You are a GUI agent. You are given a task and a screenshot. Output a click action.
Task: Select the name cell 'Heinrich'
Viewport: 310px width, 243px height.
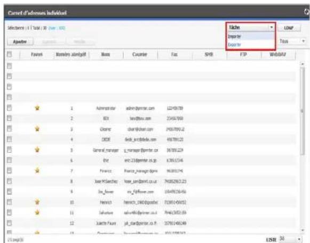point(106,203)
